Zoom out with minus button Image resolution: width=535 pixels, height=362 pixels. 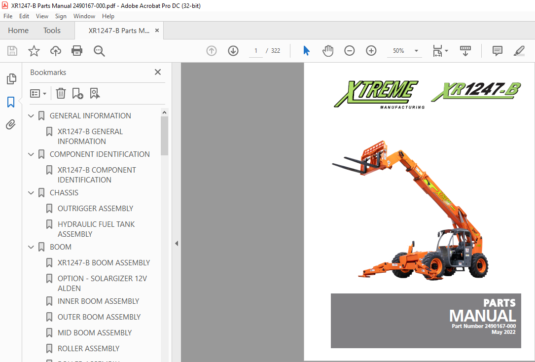point(350,51)
